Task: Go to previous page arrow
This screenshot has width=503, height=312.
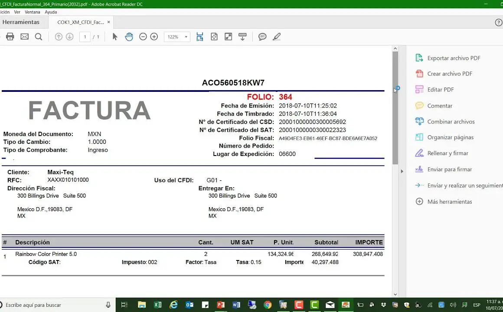Action: [59, 36]
